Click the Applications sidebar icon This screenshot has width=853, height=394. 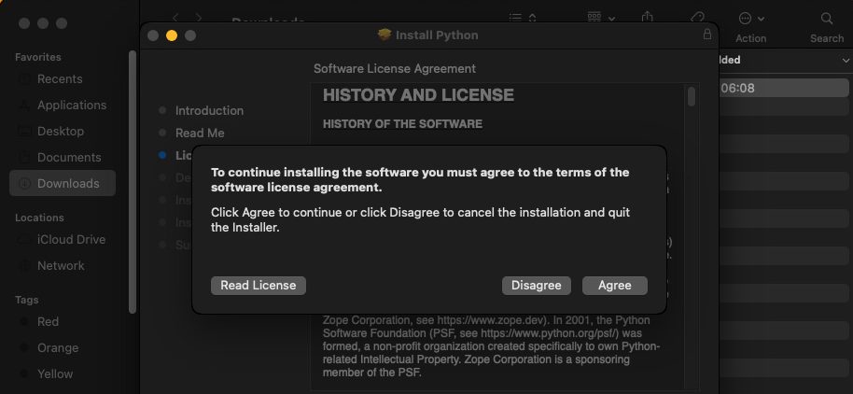click(x=24, y=105)
